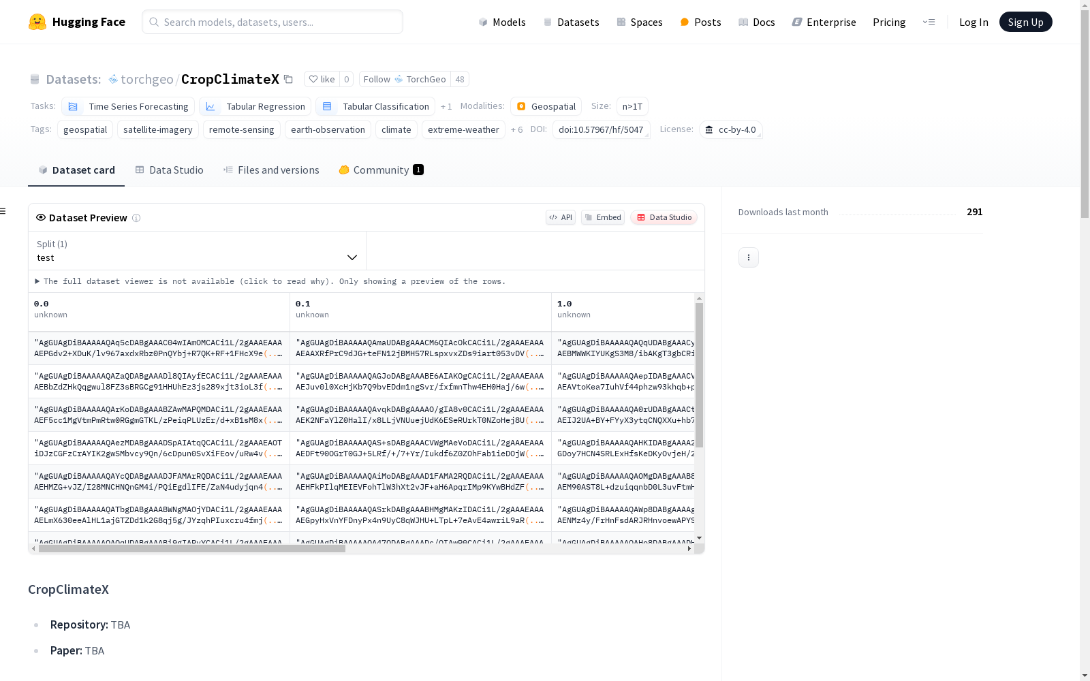Click the remote-sensing tag
Viewport: 1090px width, 681px height.
pyautogui.click(x=242, y=129)
